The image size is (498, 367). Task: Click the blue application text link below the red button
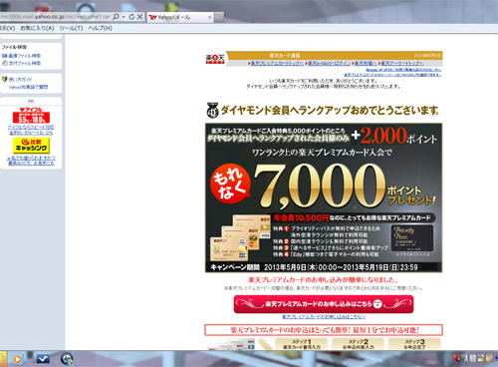pyautogui.click(x=324, y=317)
